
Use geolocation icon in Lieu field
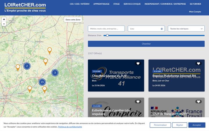pyautogui.click(x=162, y=29)
